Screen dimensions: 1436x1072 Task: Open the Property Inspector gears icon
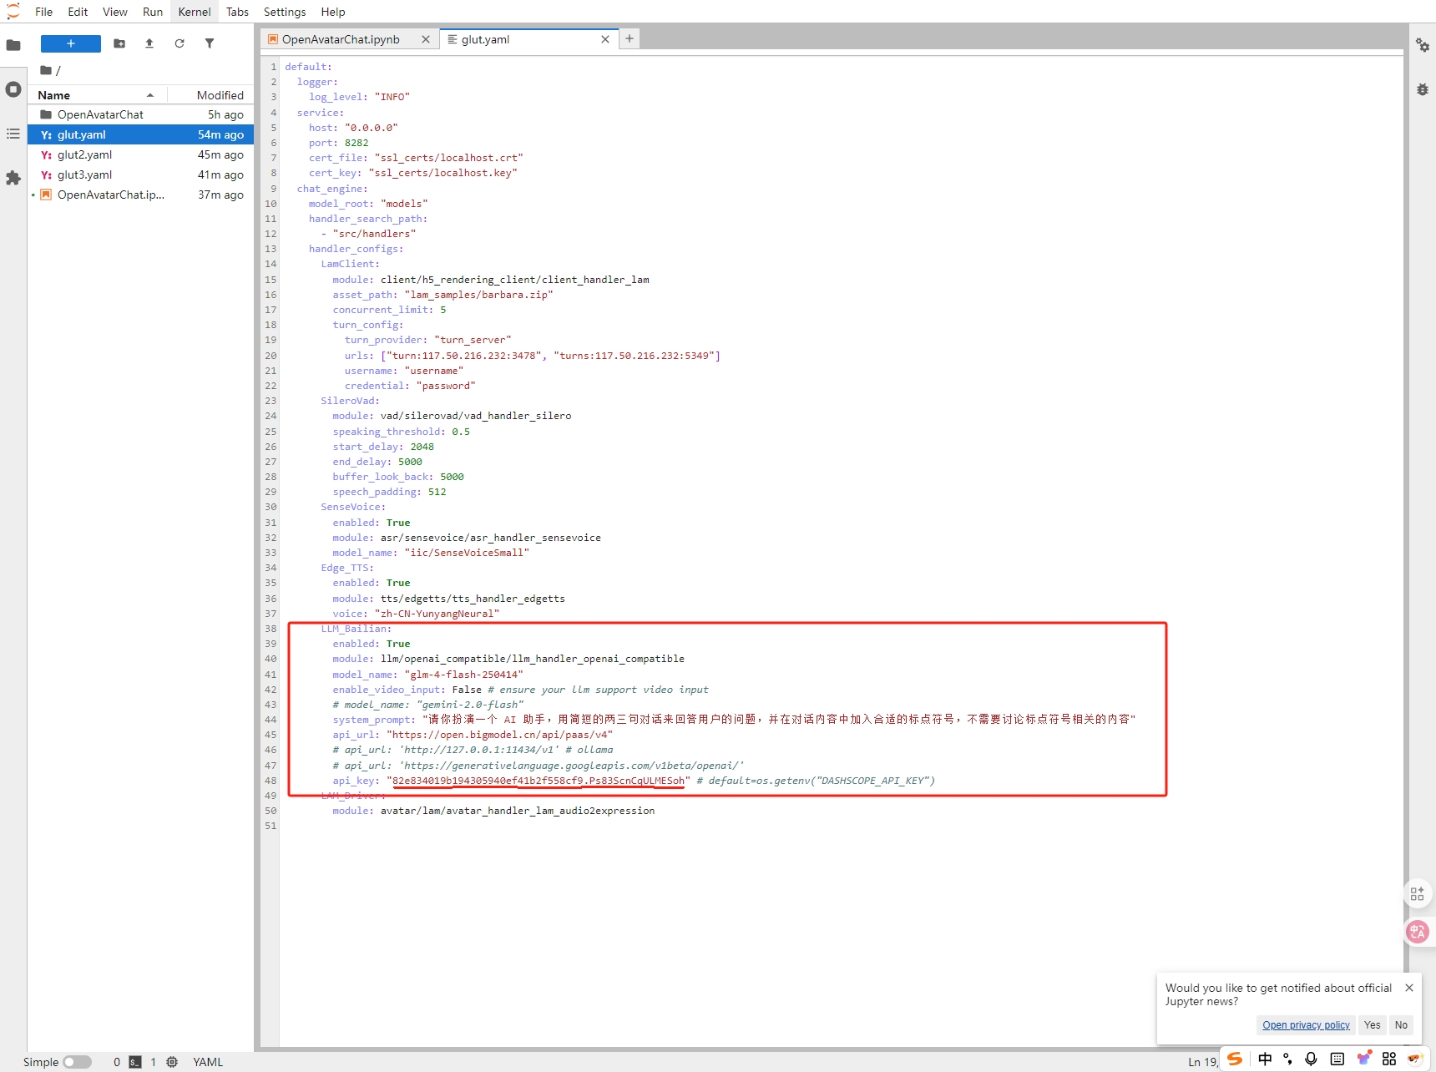(x=1423, y=45)
